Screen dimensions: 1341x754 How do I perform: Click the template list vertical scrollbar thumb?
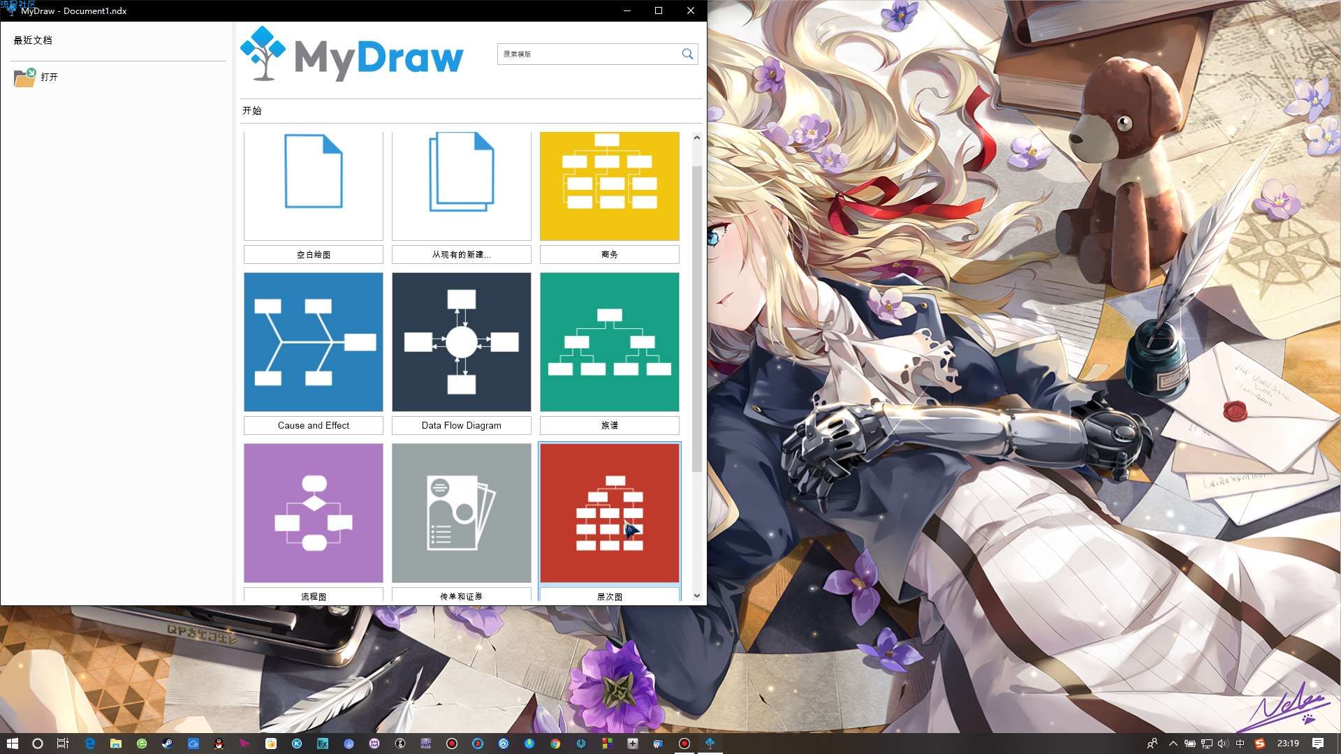[696, 318]
